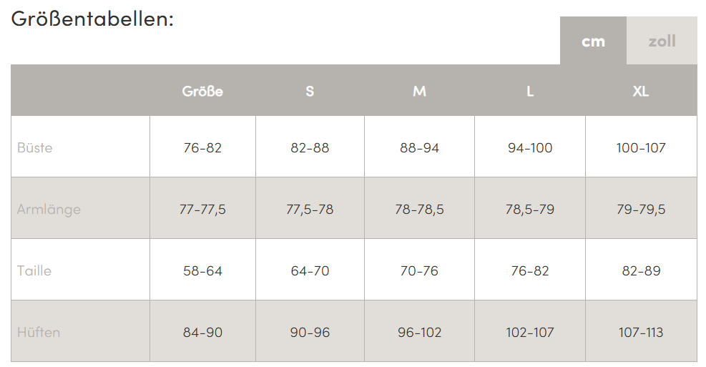Click the Büste cell showing 82-88

[x=310, y=148]
